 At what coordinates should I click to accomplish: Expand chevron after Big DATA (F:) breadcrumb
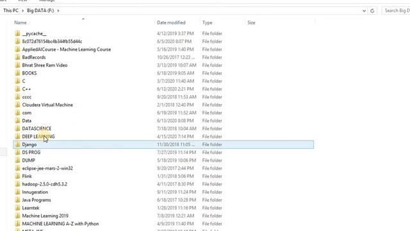tap(58, 11)
